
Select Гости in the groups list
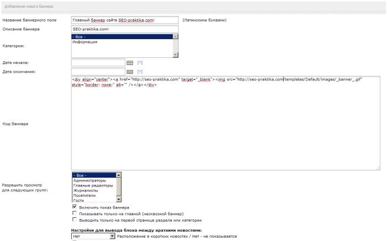coord(94,200)
